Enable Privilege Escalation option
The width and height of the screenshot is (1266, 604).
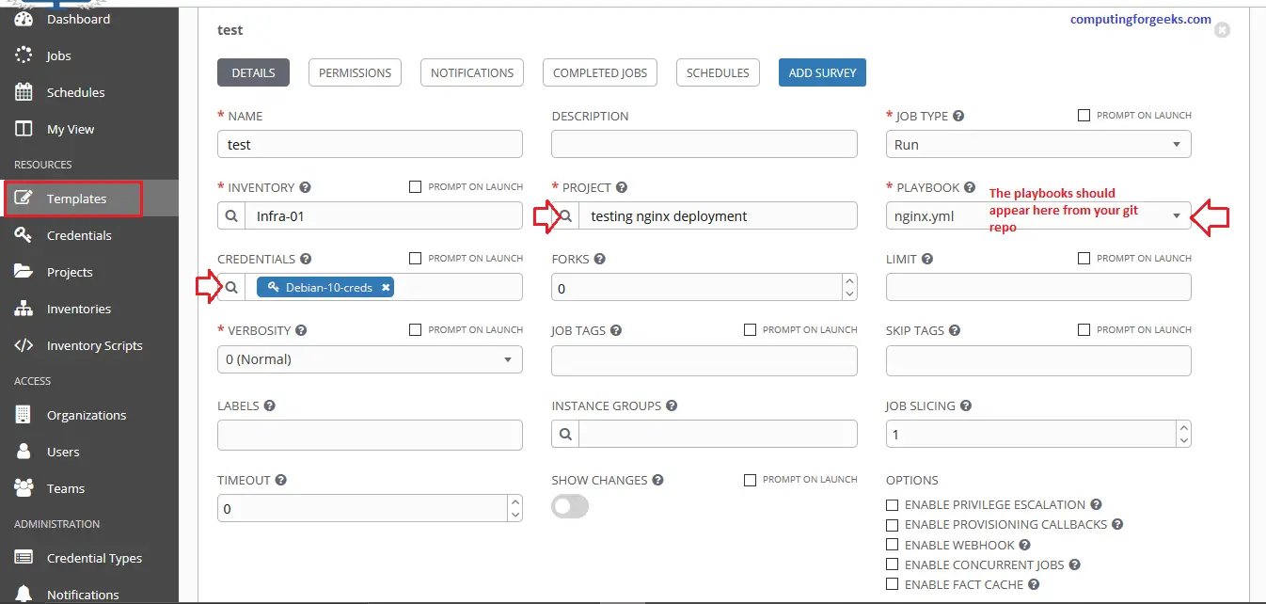(892, 504)
